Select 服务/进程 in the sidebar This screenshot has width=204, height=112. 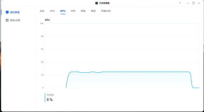15,20
